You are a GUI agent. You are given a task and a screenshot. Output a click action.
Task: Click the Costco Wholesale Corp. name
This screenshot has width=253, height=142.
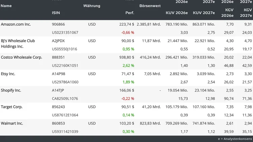pos(22,57)
